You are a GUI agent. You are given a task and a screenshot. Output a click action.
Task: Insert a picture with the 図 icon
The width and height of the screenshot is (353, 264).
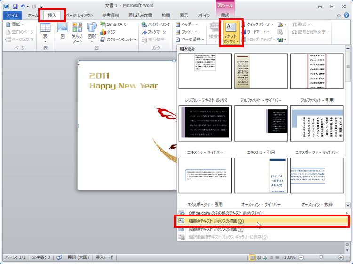(63, 31)
